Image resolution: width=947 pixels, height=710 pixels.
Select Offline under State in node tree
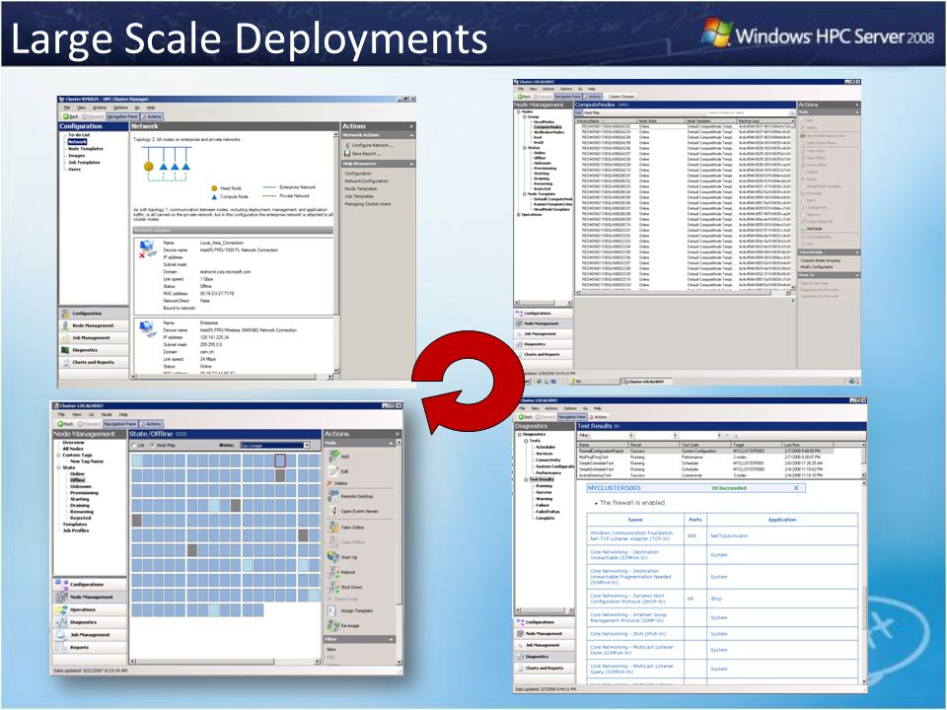click(77, 480)
